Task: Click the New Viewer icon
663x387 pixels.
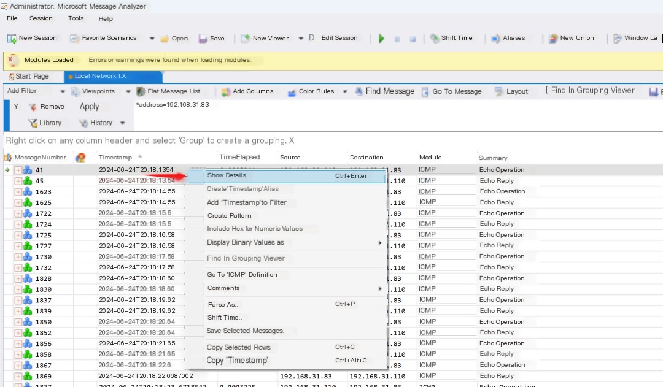Action: pyautogui.click(x=245, y=39)
